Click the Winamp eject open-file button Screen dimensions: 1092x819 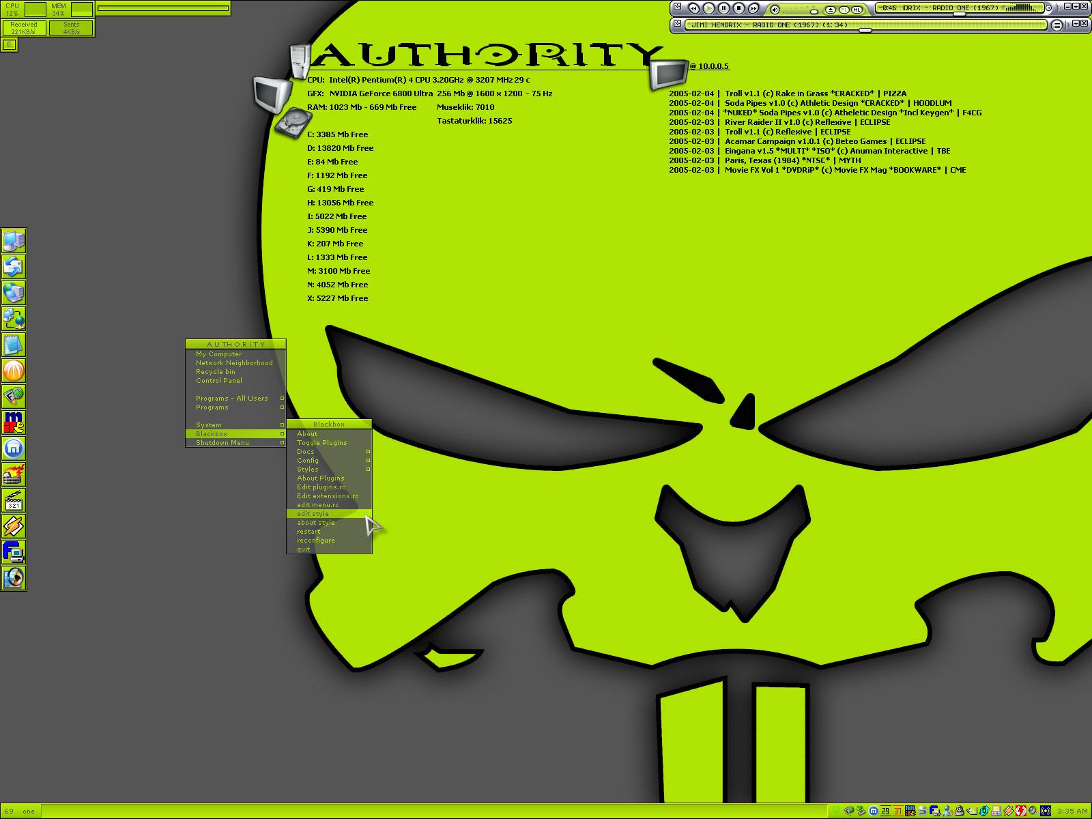click(831, 10)
